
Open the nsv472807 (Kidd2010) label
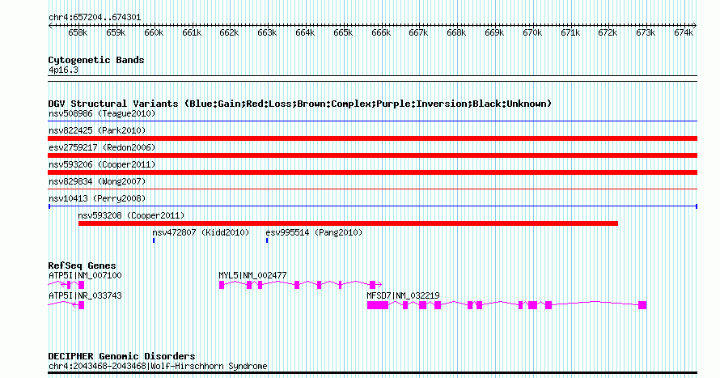(x=201, y=232)
